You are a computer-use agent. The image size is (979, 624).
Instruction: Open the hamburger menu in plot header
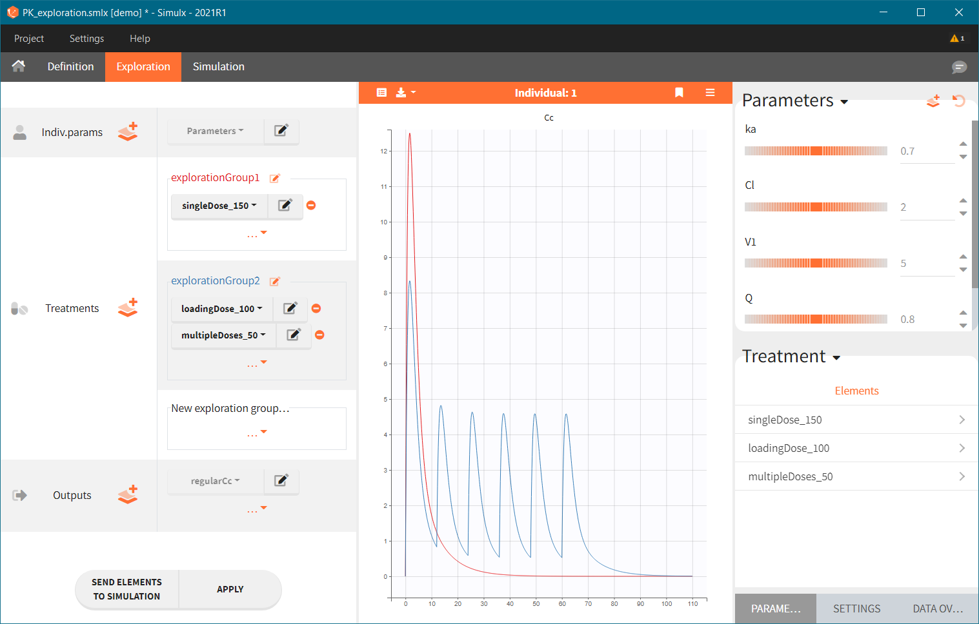point(710,93)
